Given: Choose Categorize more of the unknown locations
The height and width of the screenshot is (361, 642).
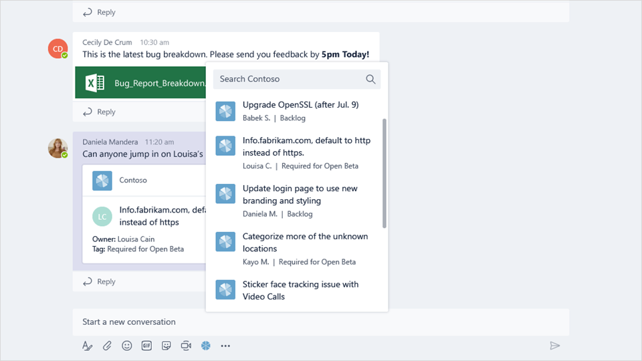Looking at the screenshot, I should 297,249.
